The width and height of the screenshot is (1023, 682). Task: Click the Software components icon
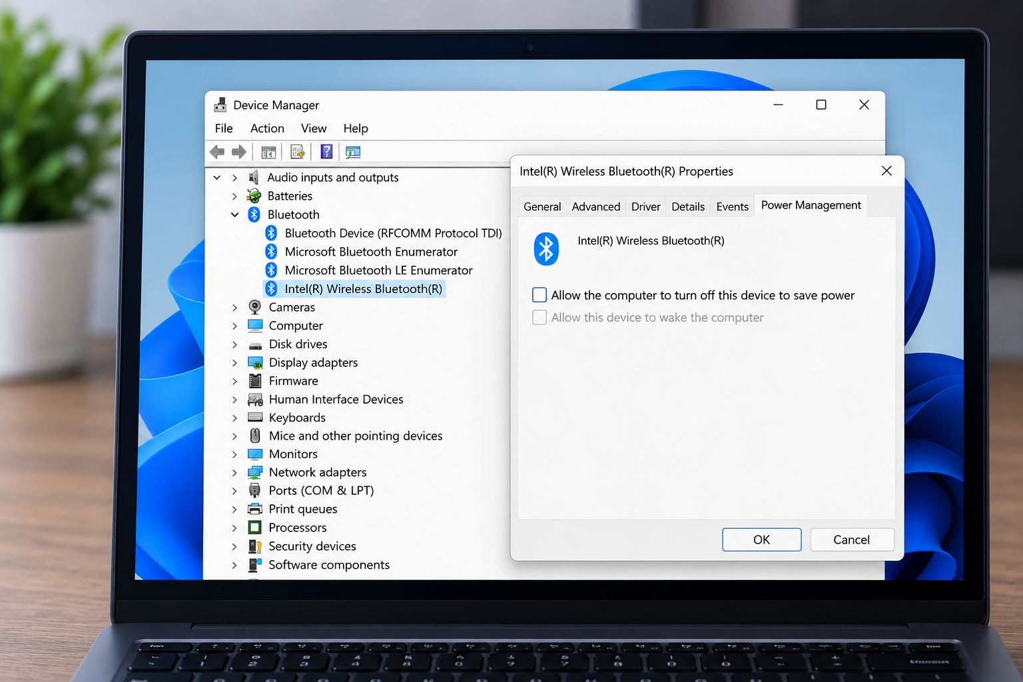click(254, 565)
